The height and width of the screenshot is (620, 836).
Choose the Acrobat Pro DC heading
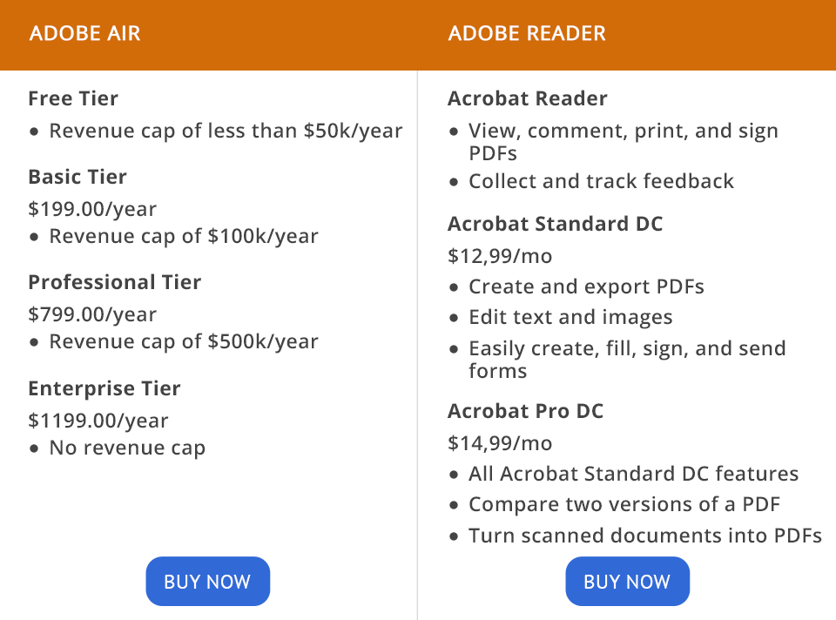[525, 411]
